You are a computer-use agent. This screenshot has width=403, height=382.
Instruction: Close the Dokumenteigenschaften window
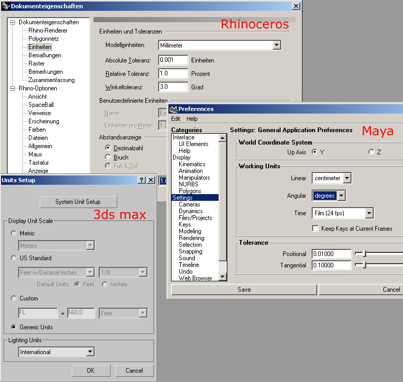(x=296, y=6)
